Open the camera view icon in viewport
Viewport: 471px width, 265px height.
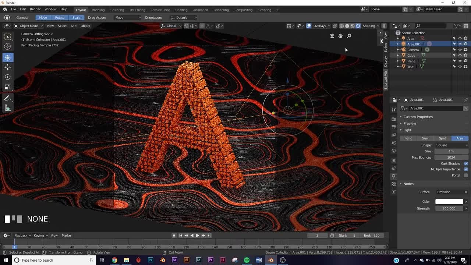coord(332,36)
